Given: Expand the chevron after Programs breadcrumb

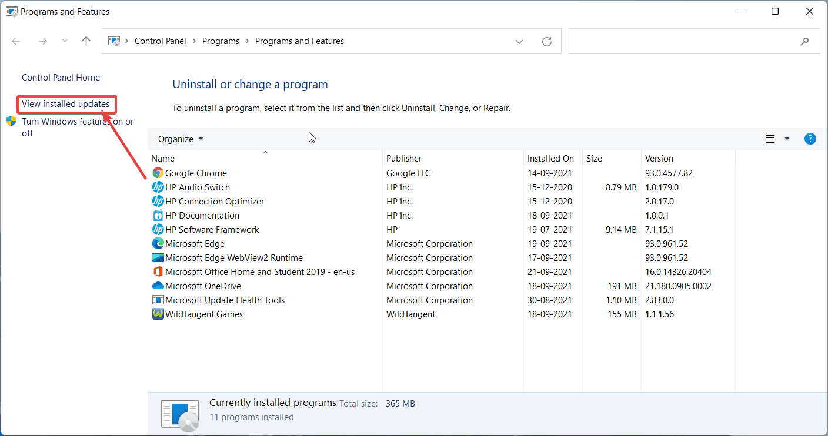Looking at the screenshot, I should click(248, 41).
